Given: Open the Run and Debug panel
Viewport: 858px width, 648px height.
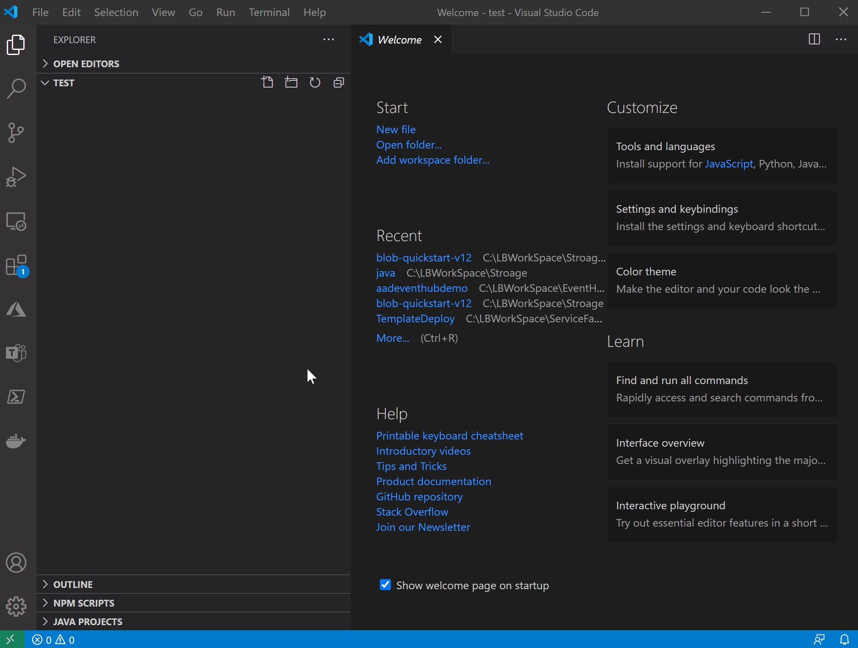Looking at the screenshot, I should 17,178.
